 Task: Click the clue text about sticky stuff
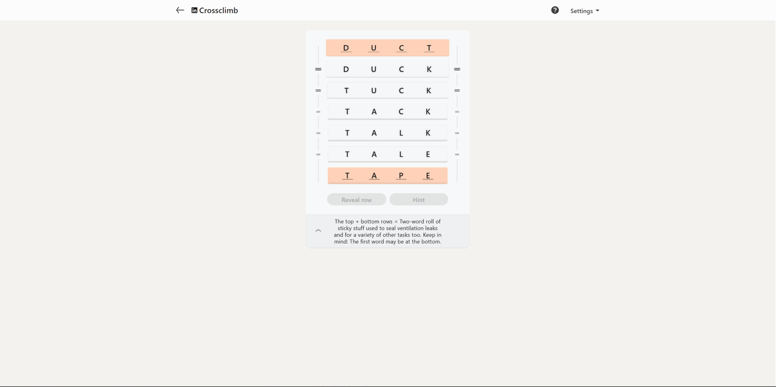pos(388,232)
